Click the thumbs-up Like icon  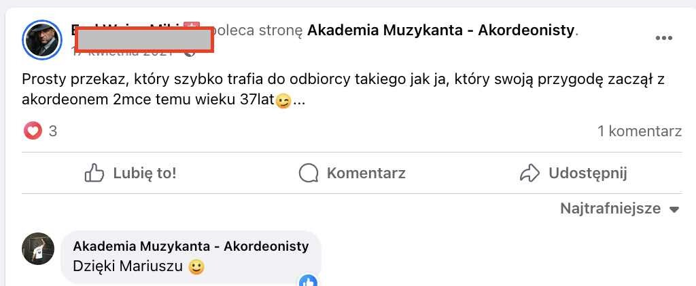(x=94, y=173)
